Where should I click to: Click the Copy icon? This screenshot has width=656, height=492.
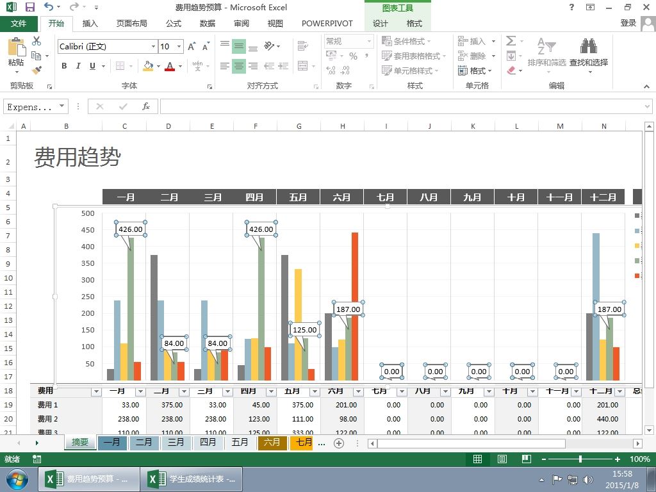[37, 56]
